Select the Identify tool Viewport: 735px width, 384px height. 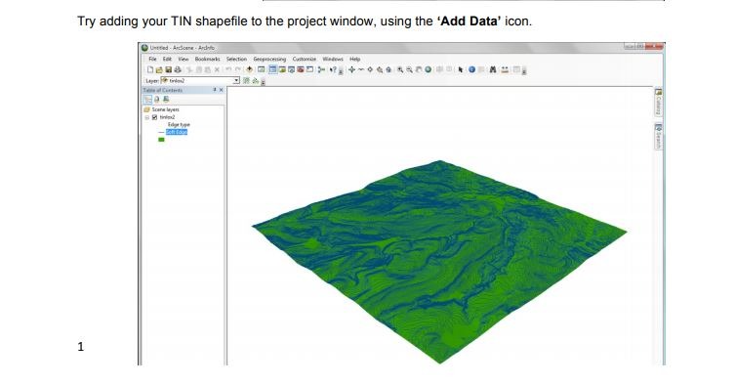[472, 69]
